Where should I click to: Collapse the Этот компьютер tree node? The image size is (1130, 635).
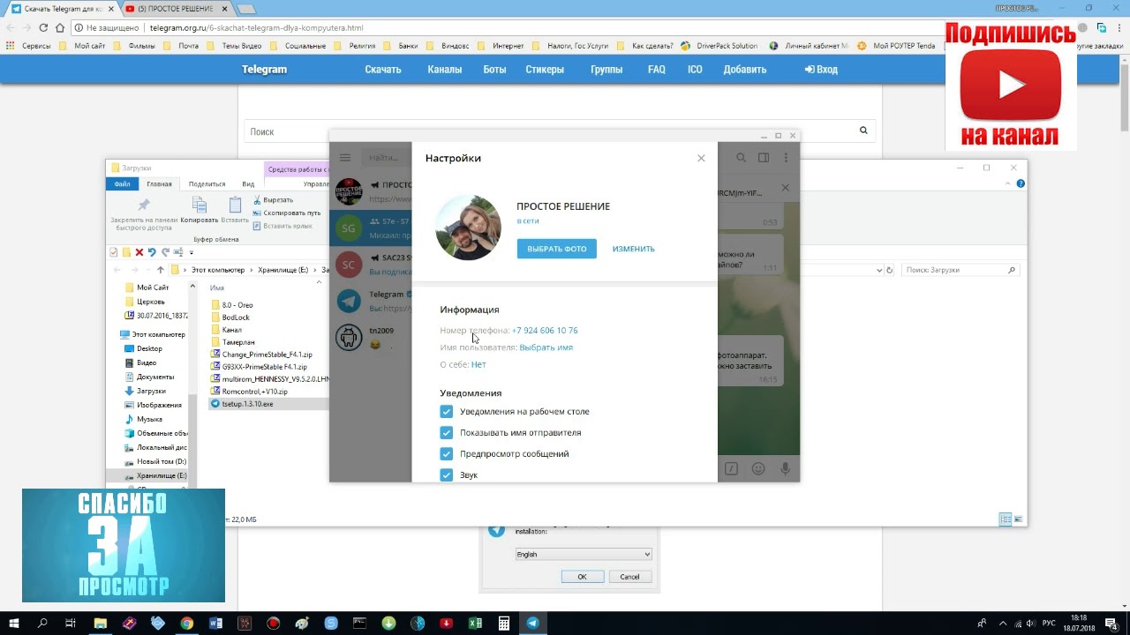pos(113,335)
